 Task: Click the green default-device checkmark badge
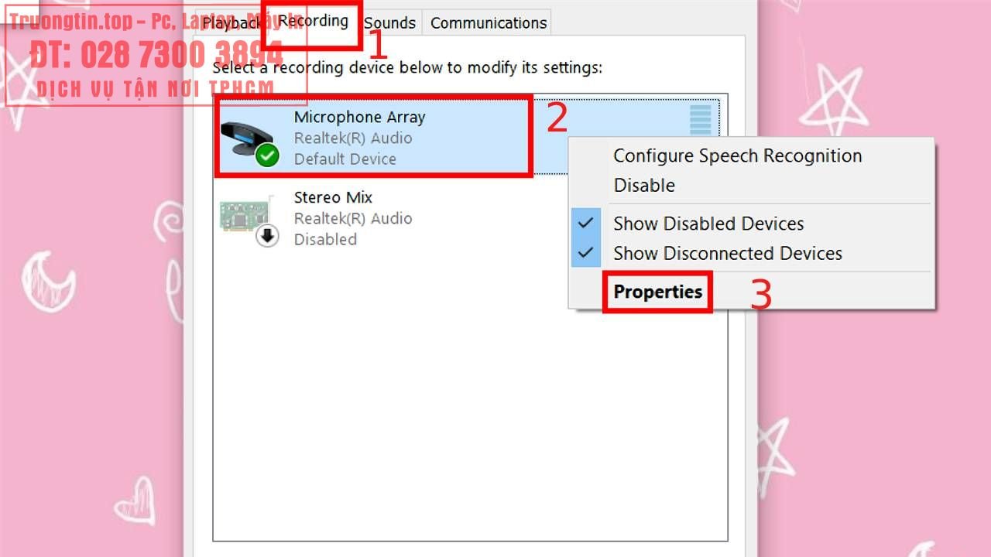click(268, 155)
